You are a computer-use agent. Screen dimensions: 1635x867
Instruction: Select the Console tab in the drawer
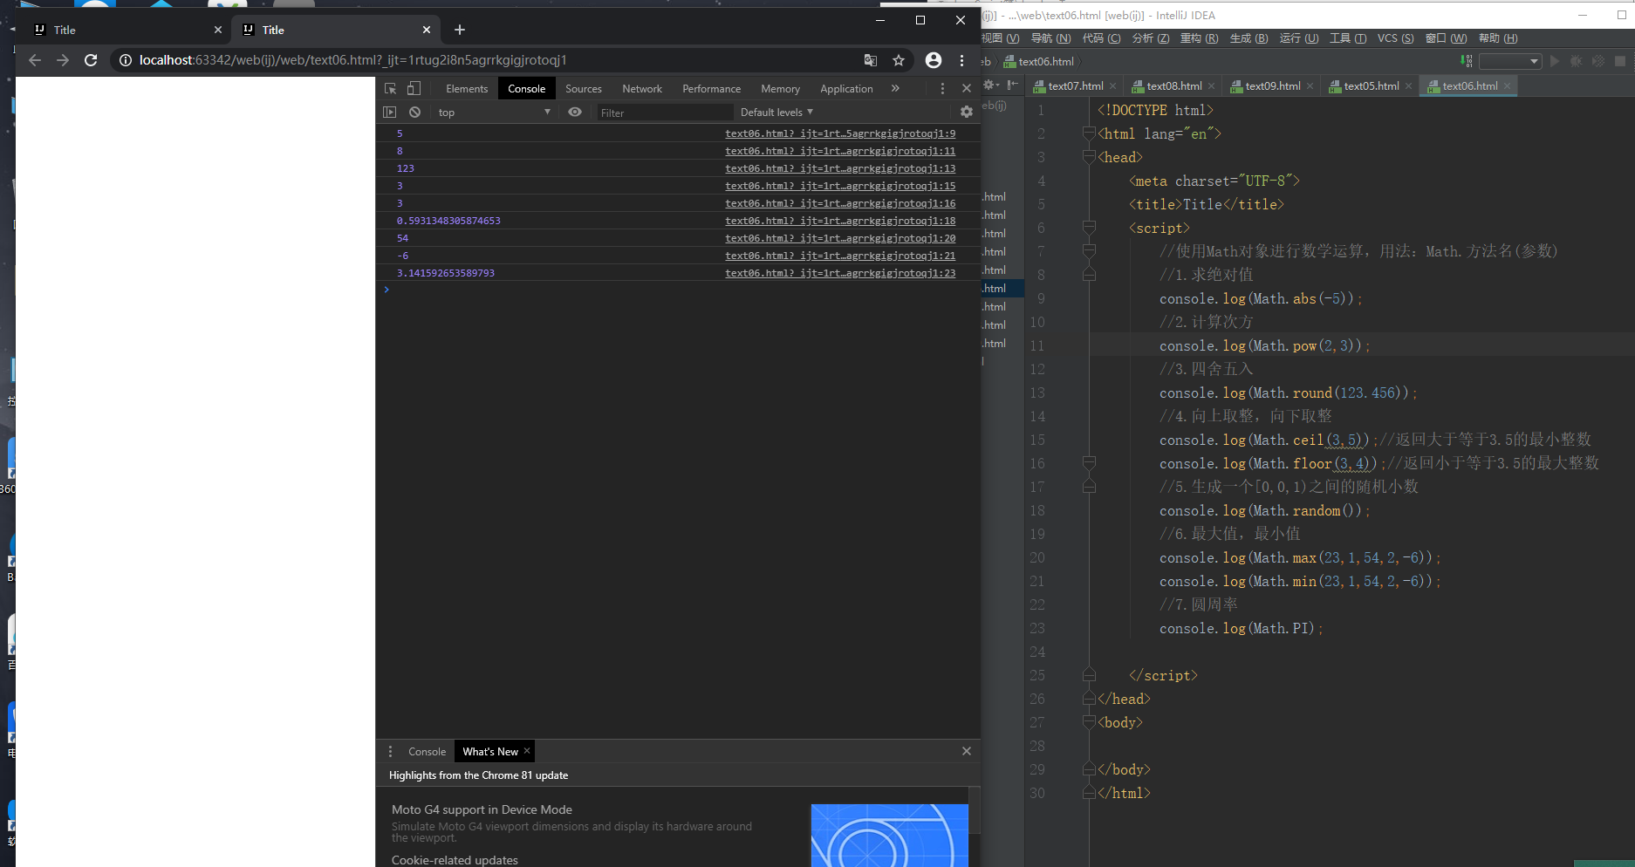[x=427, y=751]
